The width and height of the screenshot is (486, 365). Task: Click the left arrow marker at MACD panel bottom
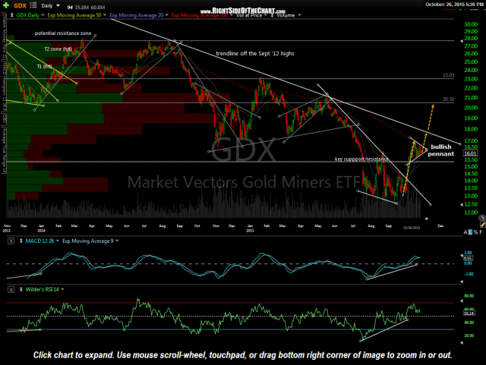[462, 282]
